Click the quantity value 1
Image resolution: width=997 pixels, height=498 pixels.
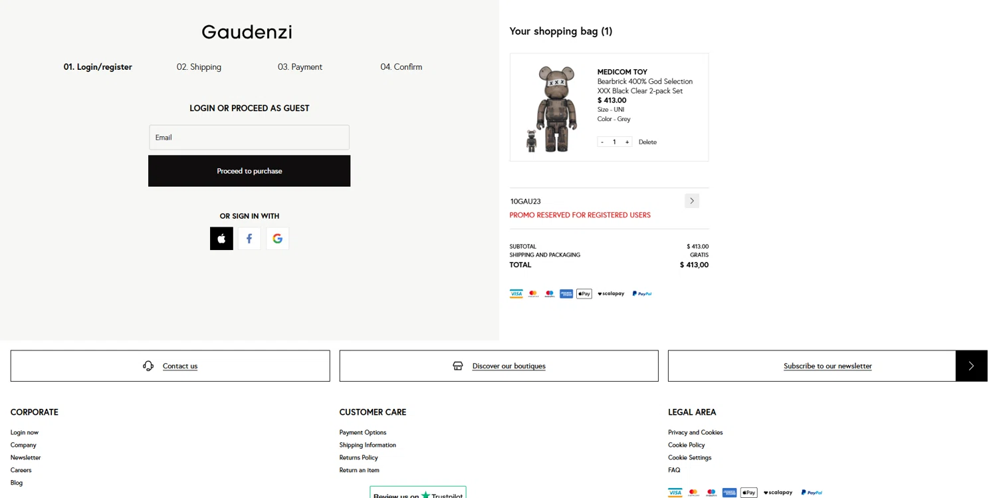coord(614,142)
